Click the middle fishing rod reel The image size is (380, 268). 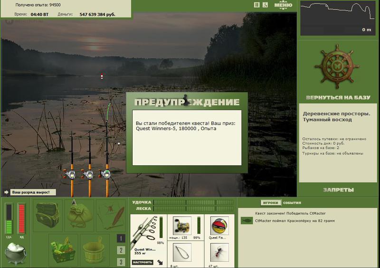click(x=88, y=174)
